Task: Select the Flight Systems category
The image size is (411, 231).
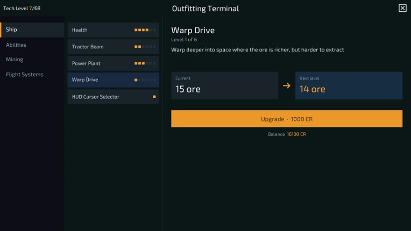Action: coord(25,74)
